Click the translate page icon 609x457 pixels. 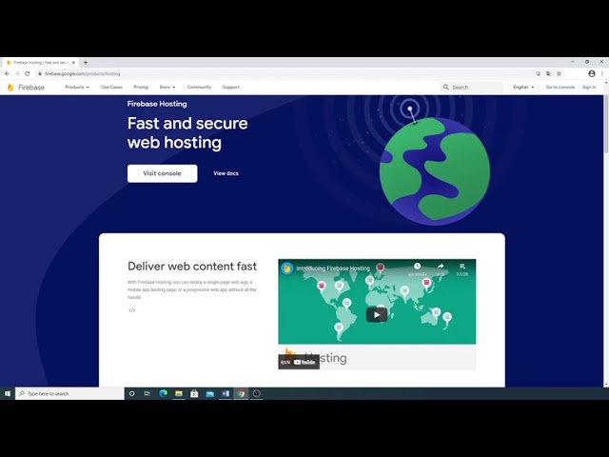click(548, 73)
